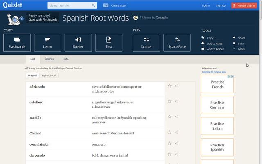262x164 pixels.
Task: Open Learn study mode
Action: click(47, 43)
